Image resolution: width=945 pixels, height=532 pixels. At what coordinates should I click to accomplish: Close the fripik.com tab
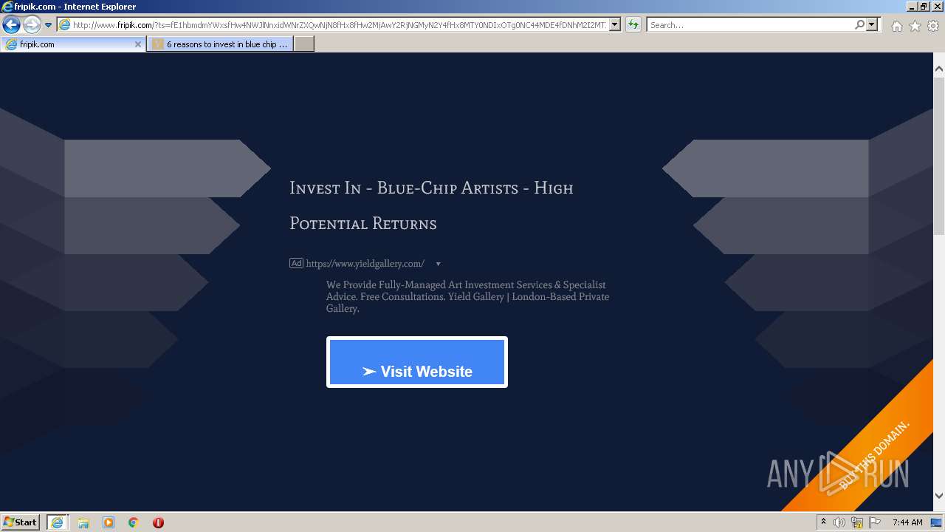tap(137, 44)
